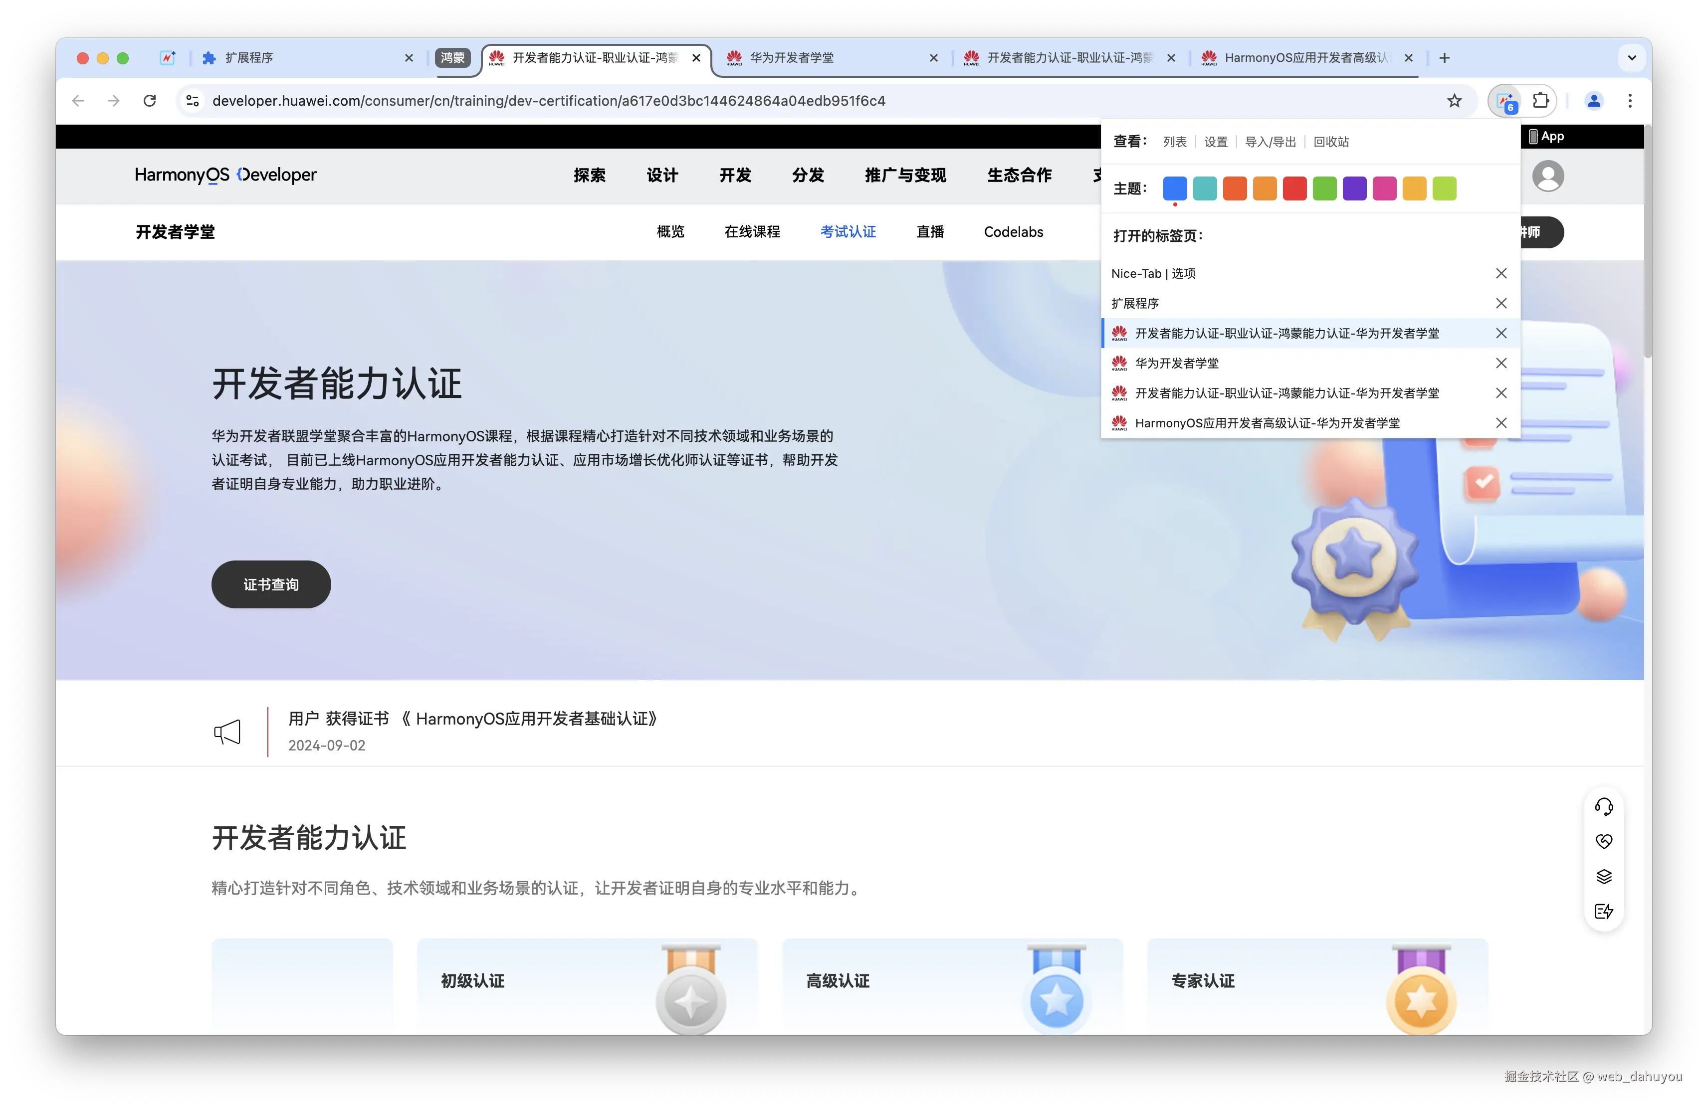Image resolution: width=1708 pixels, height=1109 pixels.
Task: Select the 在线课程 navigation tab
Action: pos(751,232)
